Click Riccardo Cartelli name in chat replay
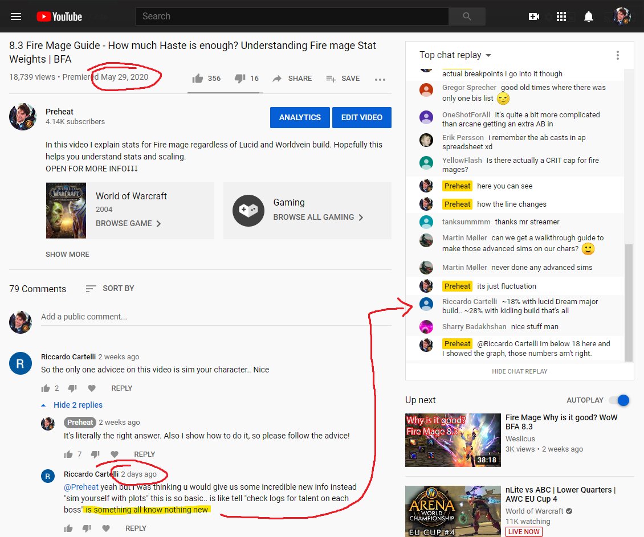The width and height of the screenshot is (644, 537). (470, 301)
